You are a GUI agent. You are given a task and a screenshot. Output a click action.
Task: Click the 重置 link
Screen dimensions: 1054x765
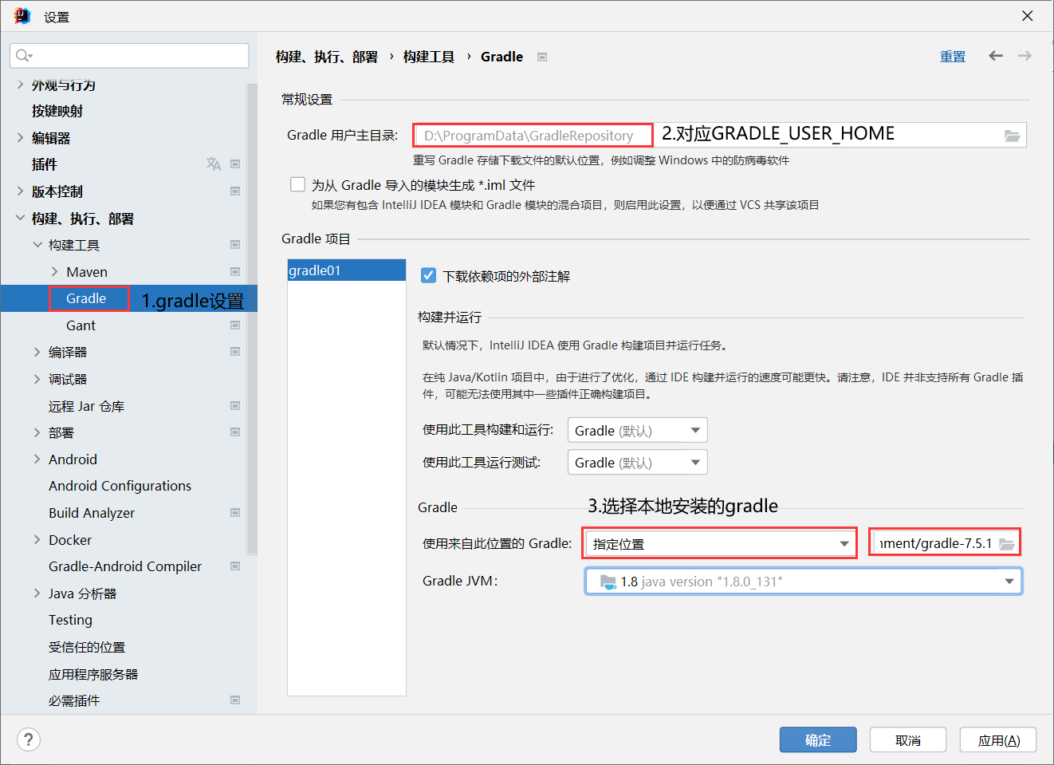point(953,57)
